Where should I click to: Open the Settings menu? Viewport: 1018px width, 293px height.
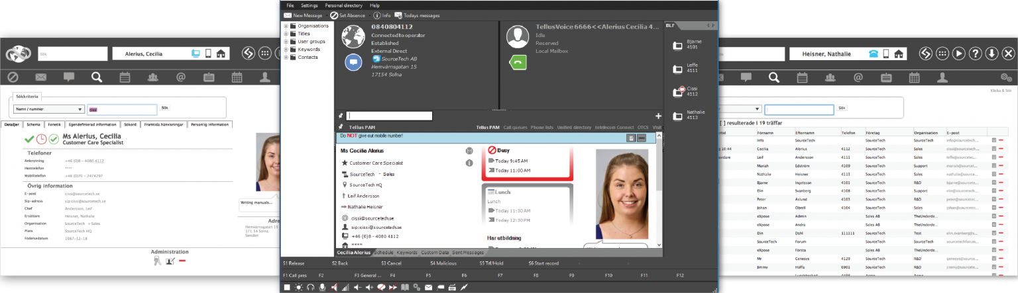click(310, 5)
